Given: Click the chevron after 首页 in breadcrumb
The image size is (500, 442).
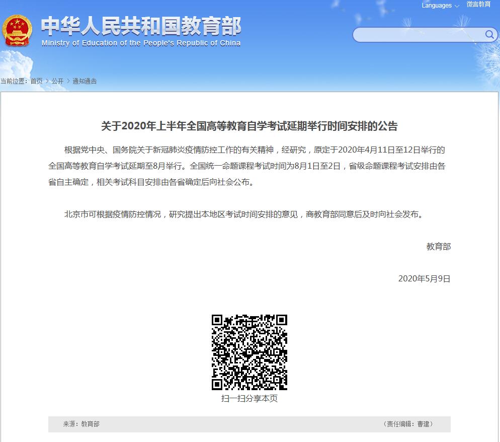Looking at the screenshot, I should point(47,81).
